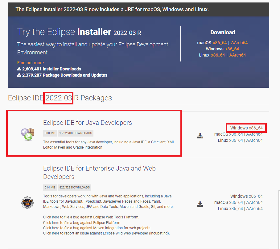Click the 308 MB size badge
Screen dimensions: 280x249
point(50,133)
